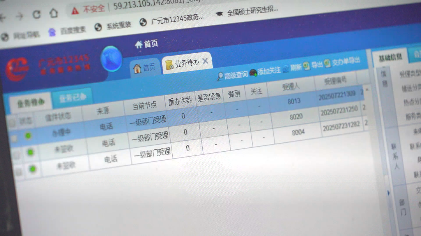Click the house icon on 首页 tab

137,69
